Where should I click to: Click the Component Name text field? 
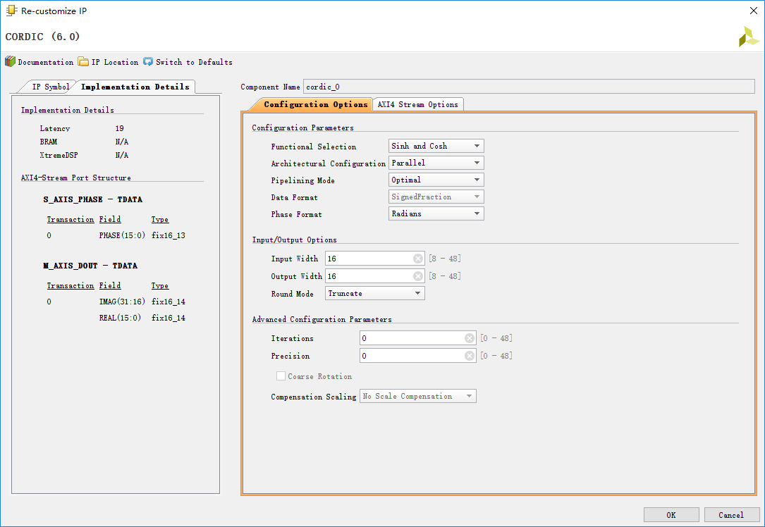[x=528, y=87]
